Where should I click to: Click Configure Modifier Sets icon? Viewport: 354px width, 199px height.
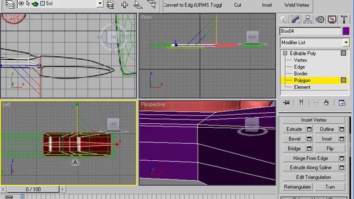[x=342, y=103]
